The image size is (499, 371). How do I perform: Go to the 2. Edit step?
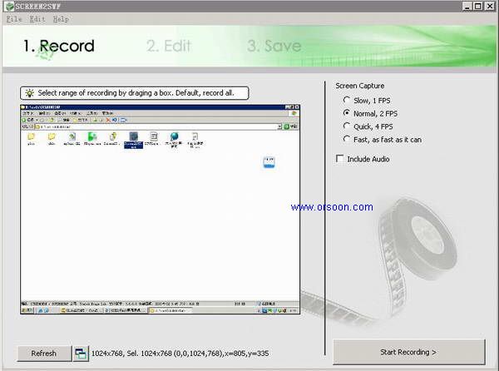[x=169, y=46]
